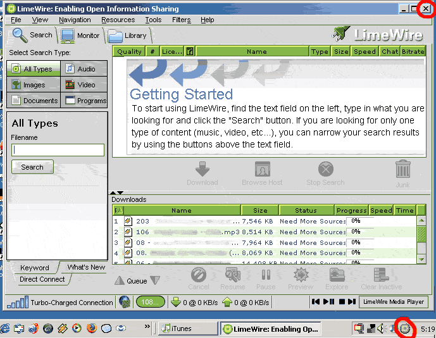Screen dimensions: 436x338
Task: Open the Help menu
Action: point(208,20)
